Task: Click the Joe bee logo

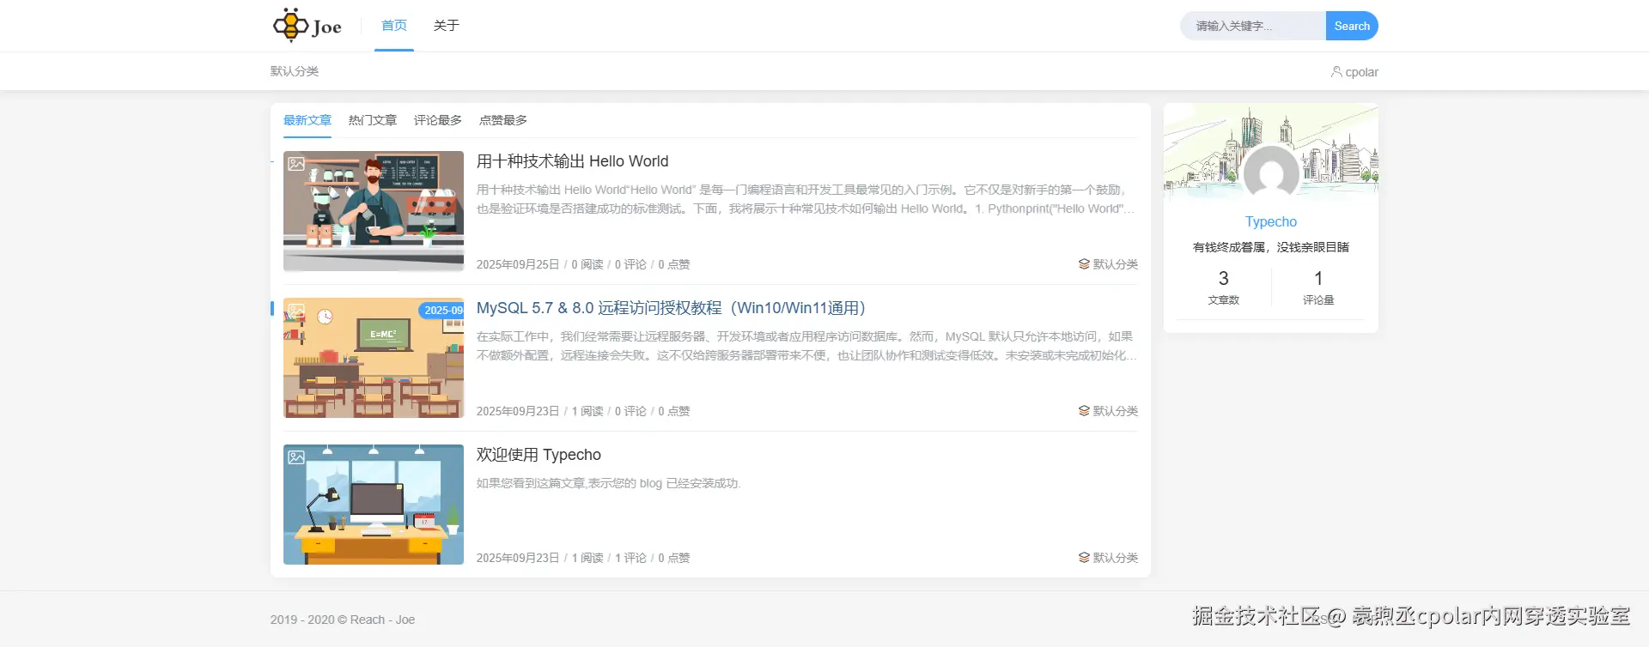Action: (307, 26)
